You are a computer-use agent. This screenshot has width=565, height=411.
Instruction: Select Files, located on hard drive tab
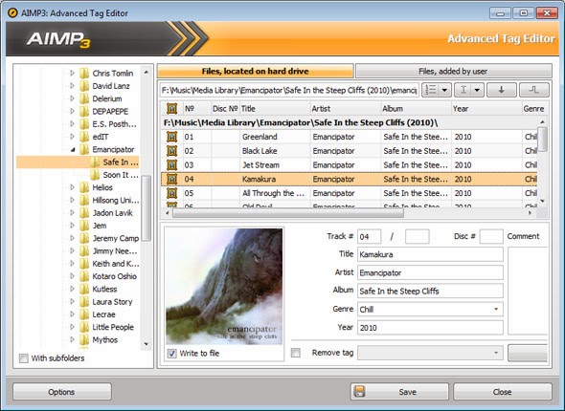click(x=255, y=71)
